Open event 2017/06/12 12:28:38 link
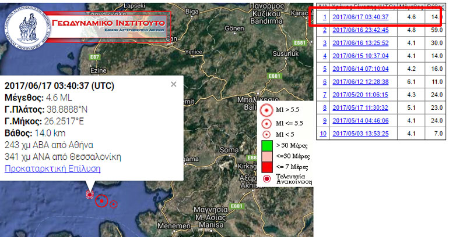 [360, 82]
